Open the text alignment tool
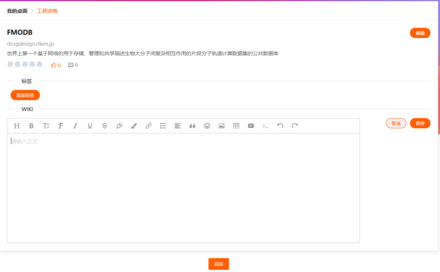440x272 pixels. (178, 126)
